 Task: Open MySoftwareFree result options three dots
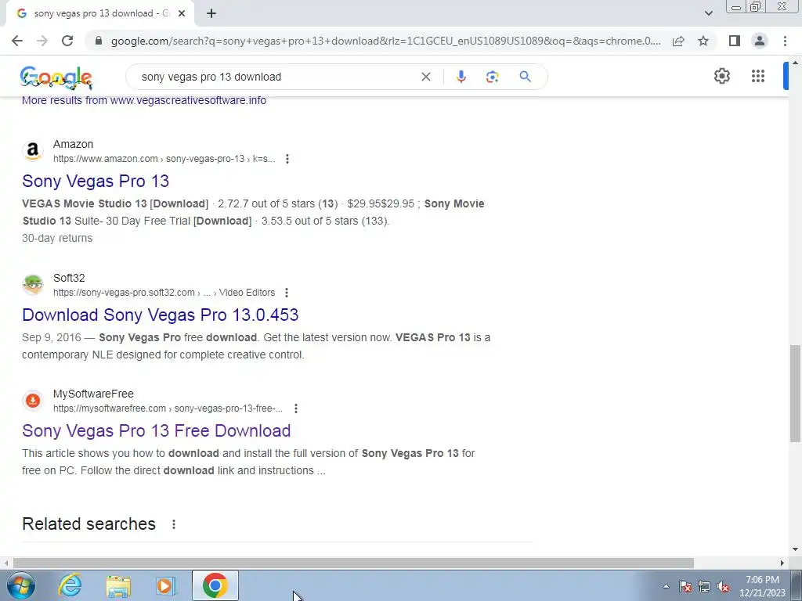click(295, 408)
